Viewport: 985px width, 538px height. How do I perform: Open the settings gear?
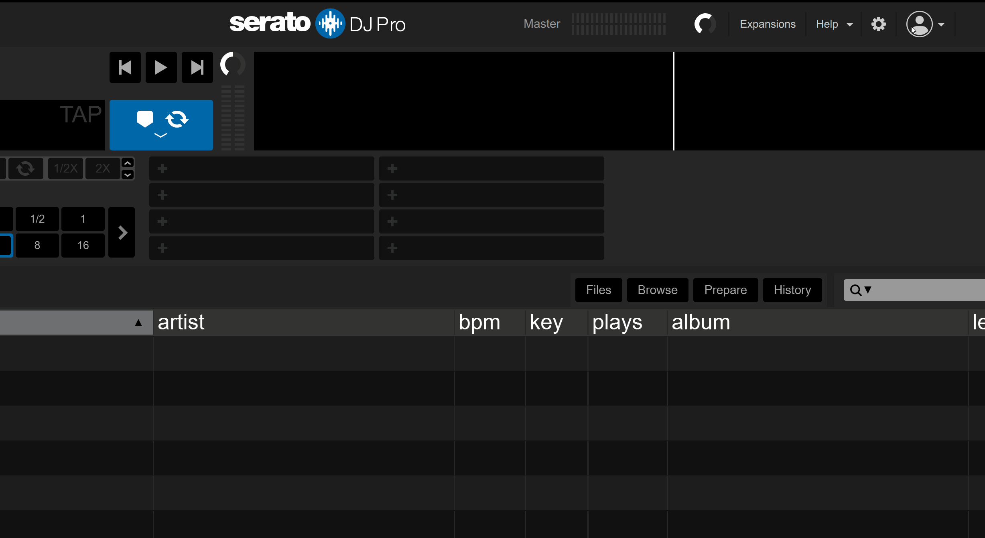[878, 24]
